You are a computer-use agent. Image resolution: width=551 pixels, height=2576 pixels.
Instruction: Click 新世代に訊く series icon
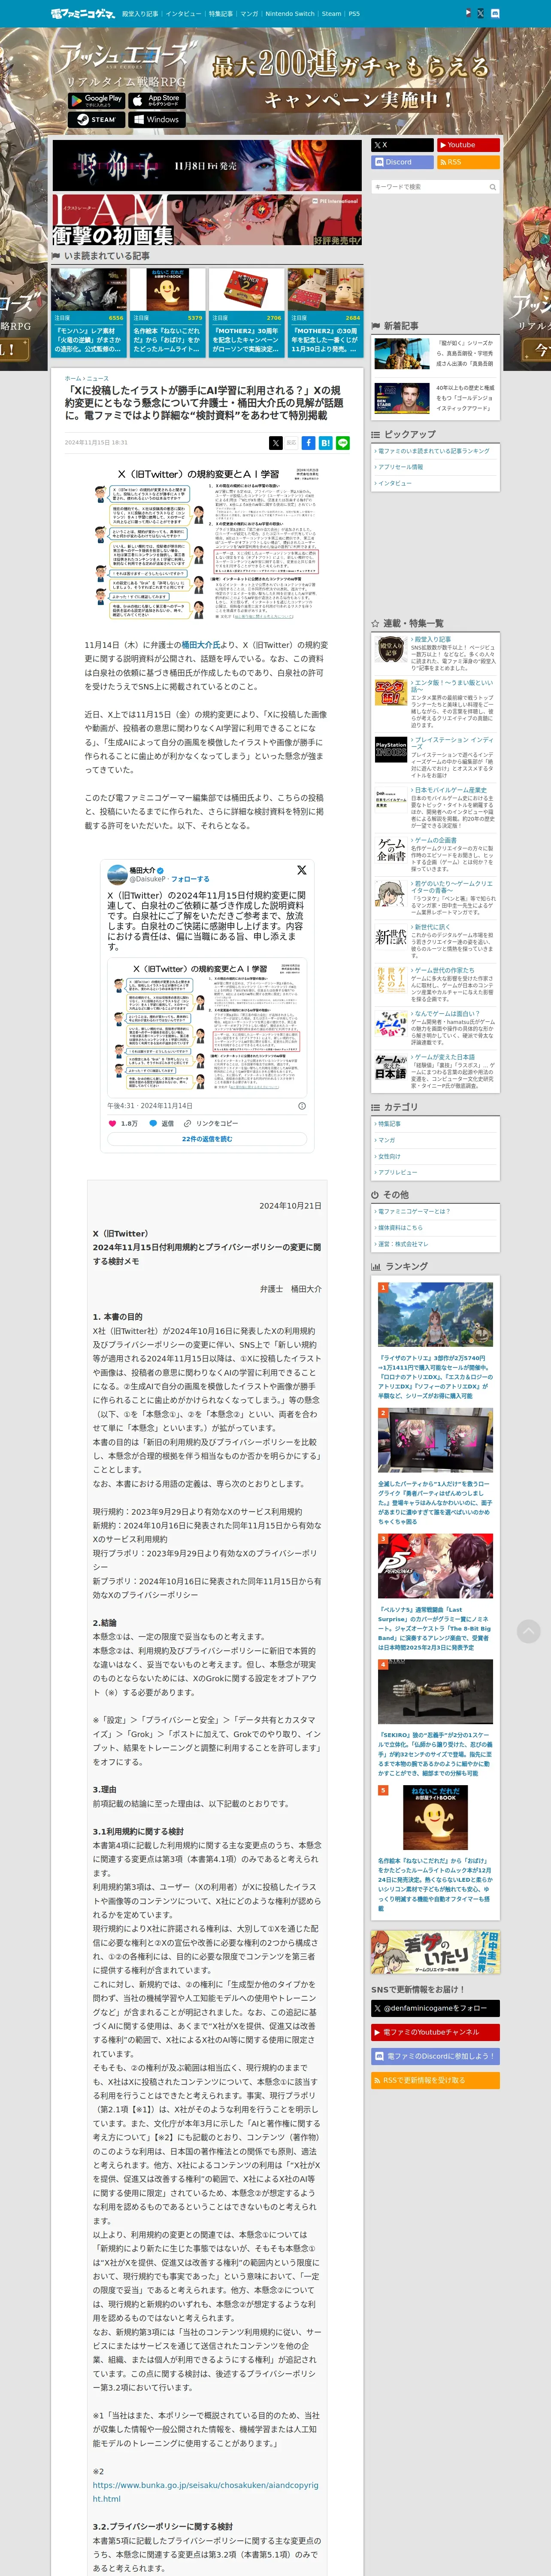click(391, 936)
